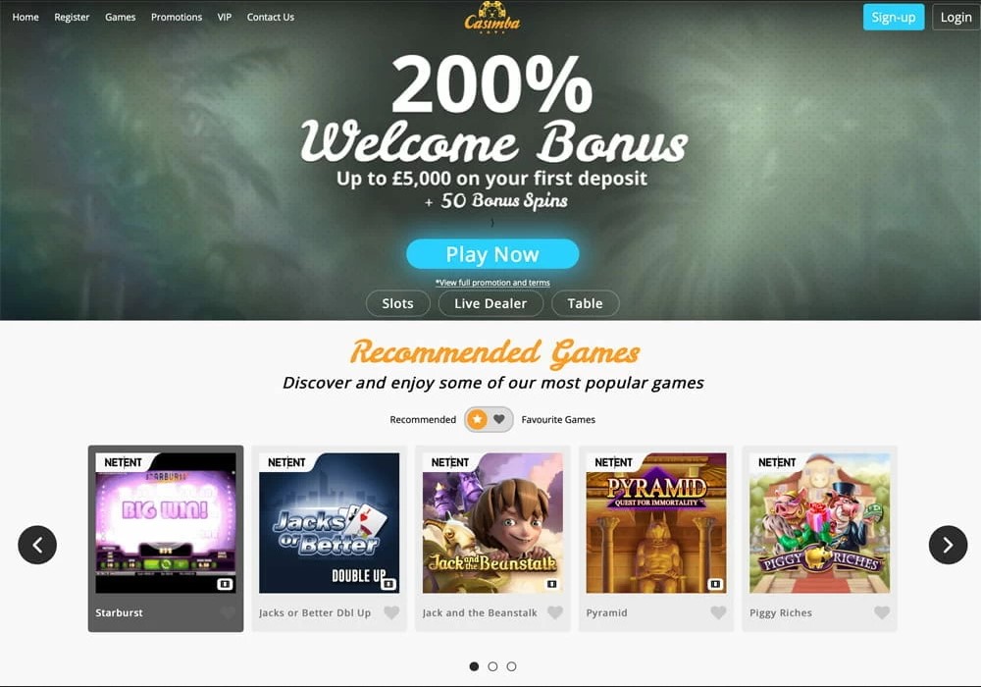Click the Play Now button

point(492,254)
